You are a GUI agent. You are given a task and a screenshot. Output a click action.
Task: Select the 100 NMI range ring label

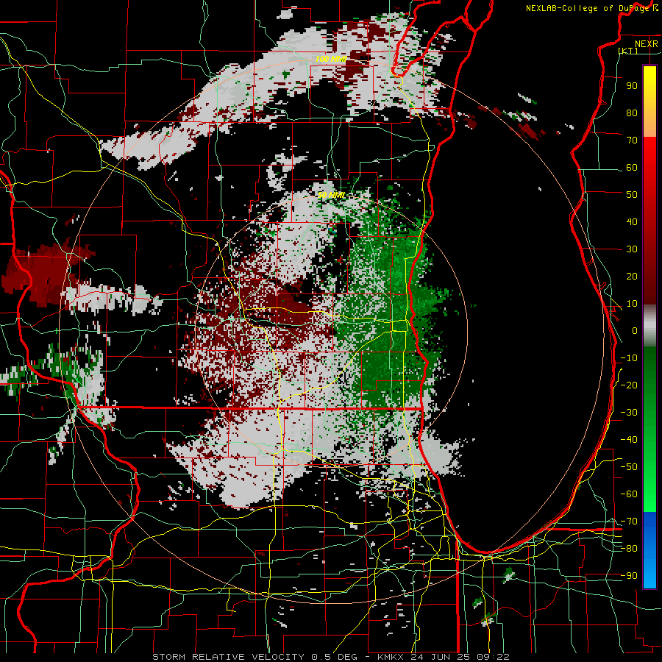pos(330,59)
